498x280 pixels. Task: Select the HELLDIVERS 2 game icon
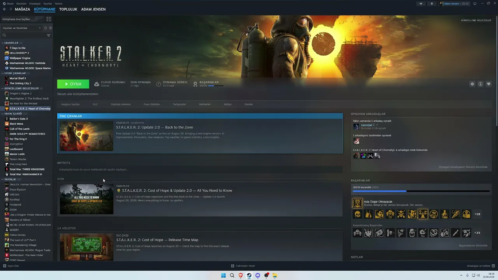click(x=7, y=53)
